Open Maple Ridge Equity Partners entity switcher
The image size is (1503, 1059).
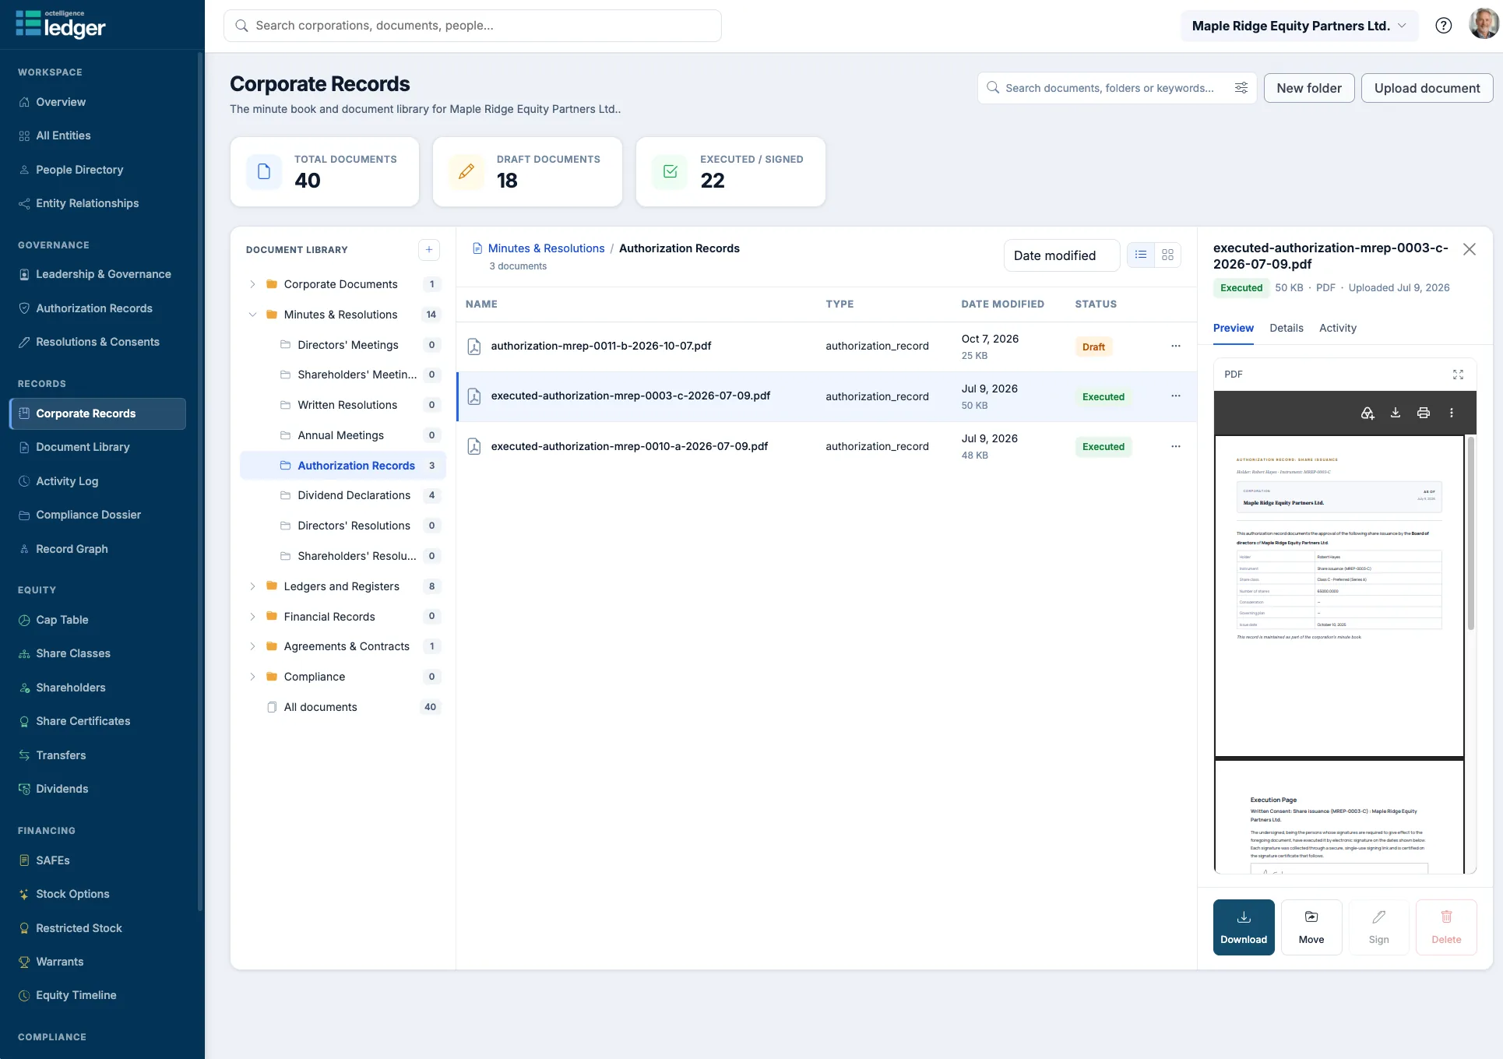(1299, 26)
